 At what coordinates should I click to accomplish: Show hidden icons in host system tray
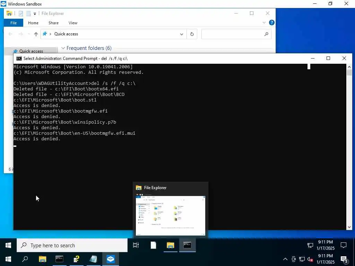click(285, 259)
